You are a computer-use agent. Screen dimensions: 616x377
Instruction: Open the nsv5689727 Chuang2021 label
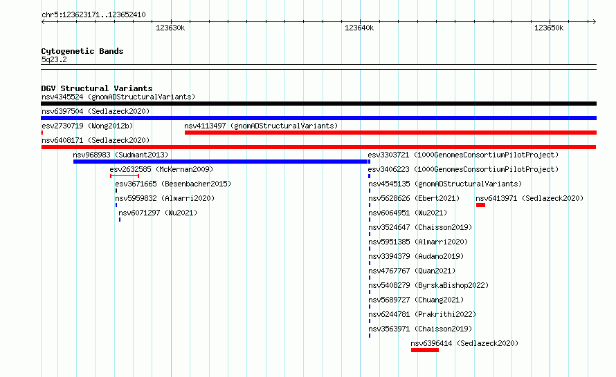click(x=416, y=300)
